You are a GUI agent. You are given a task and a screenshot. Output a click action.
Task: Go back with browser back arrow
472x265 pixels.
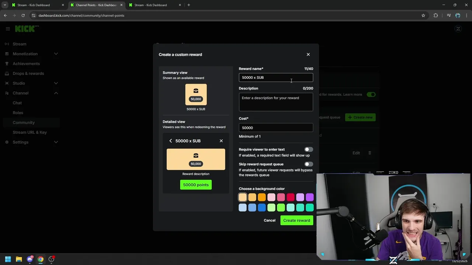tap(5, 15)
